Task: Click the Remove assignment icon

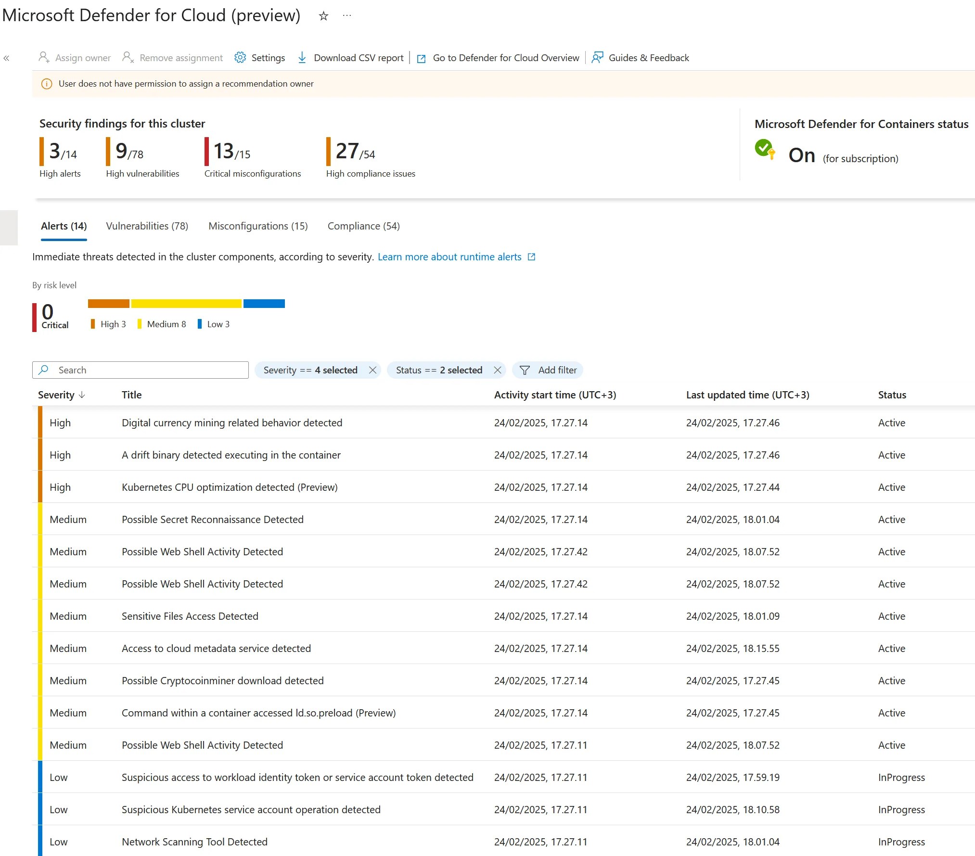Action: pyautogui.click(x=128, y=58)
